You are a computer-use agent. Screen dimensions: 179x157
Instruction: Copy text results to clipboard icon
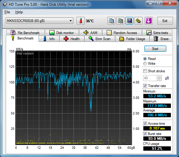pos(111,21)
